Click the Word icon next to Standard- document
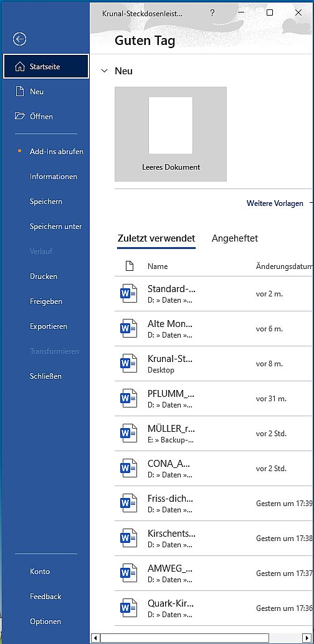314x644 pixels. pos(129,294)
